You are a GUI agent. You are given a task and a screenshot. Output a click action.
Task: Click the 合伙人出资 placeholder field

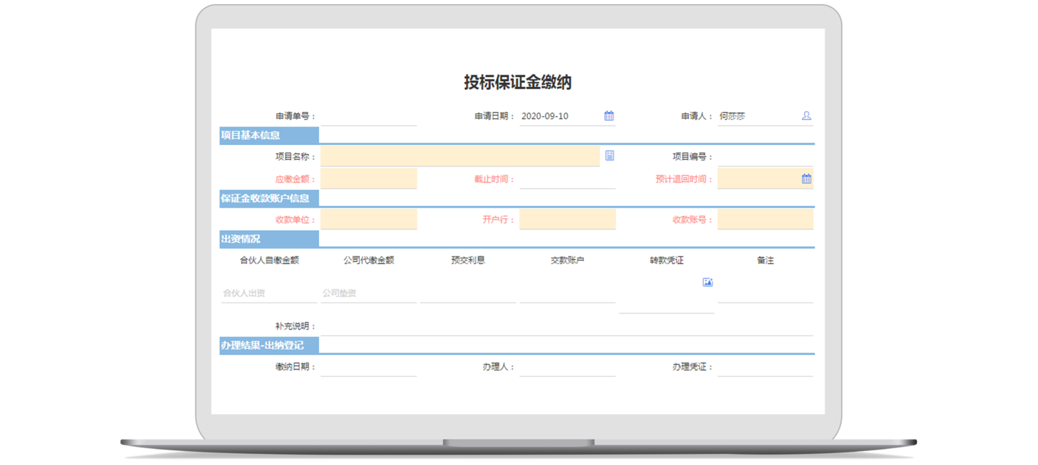[x=268, y=294]
